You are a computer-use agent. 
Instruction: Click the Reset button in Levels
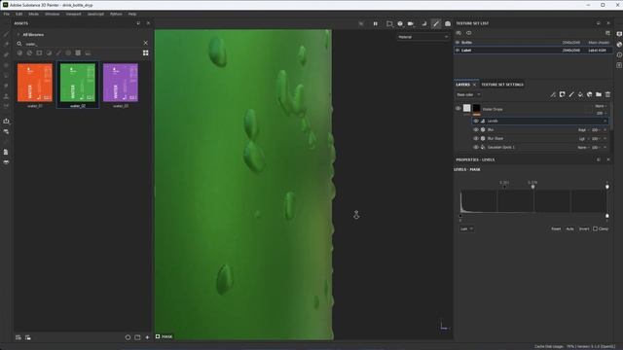(556, 229)
